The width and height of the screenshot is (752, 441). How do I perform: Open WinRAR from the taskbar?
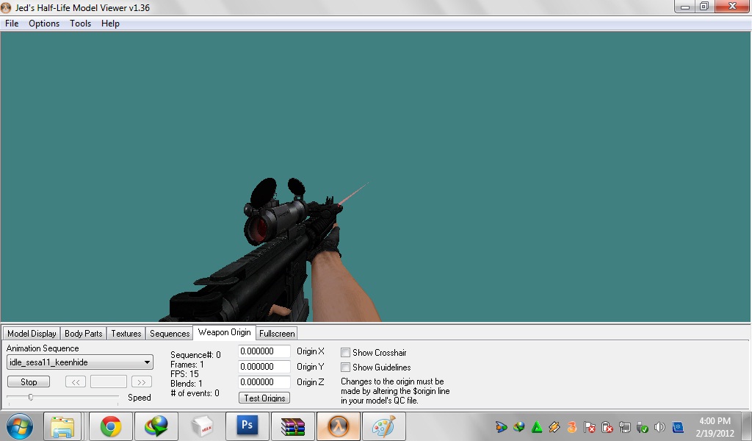pyautogui.click(x=293, y=426)
